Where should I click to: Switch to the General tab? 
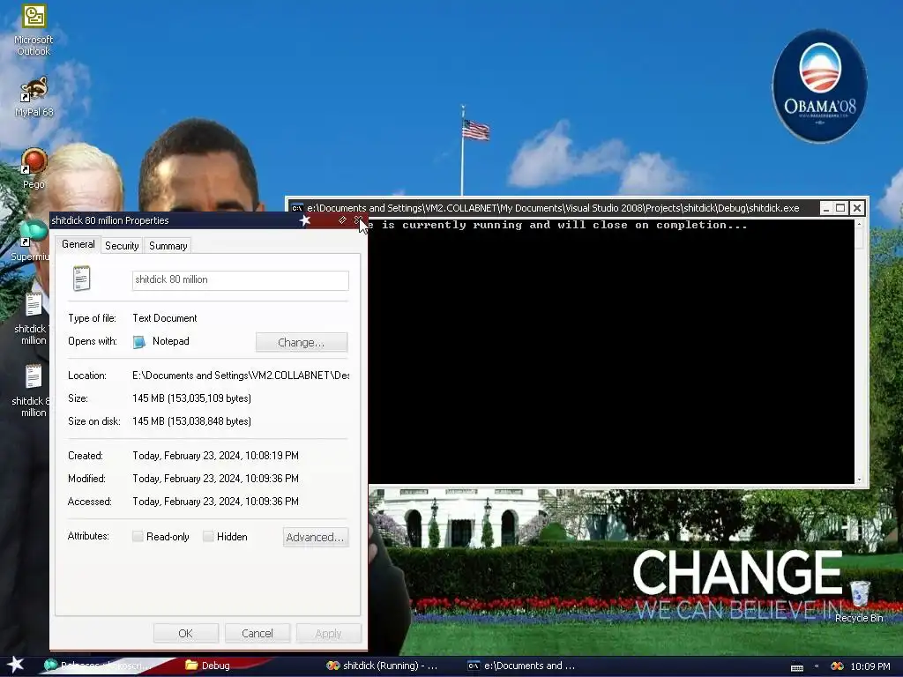point(78,244)
